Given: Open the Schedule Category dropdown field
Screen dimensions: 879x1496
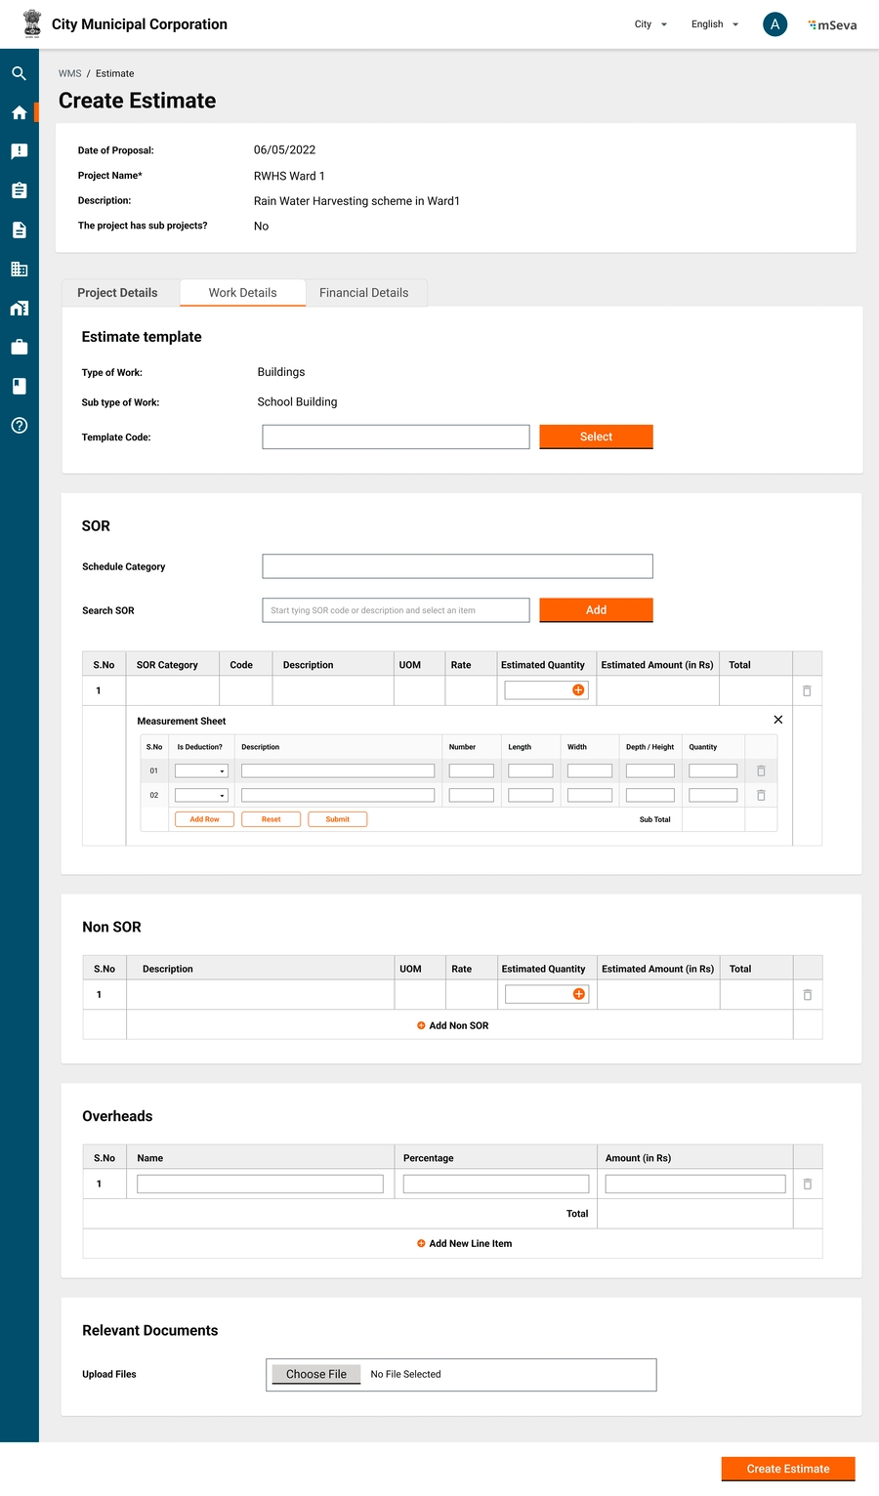Looking at the screenshot, I should 457,566.
